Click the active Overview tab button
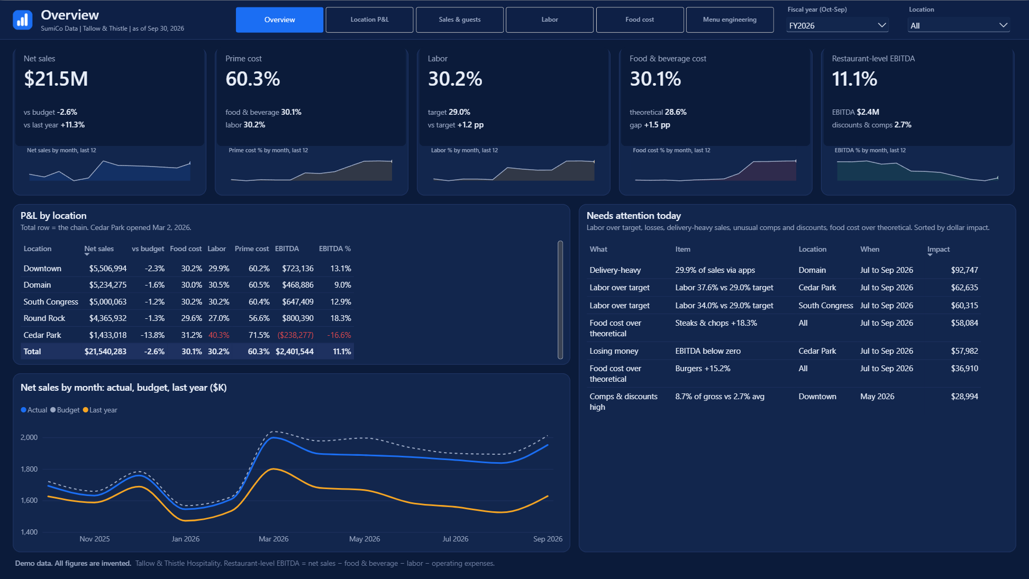The height and width of the screenshot is (579, 1029). pyautogui.click(x=279, y=20)
